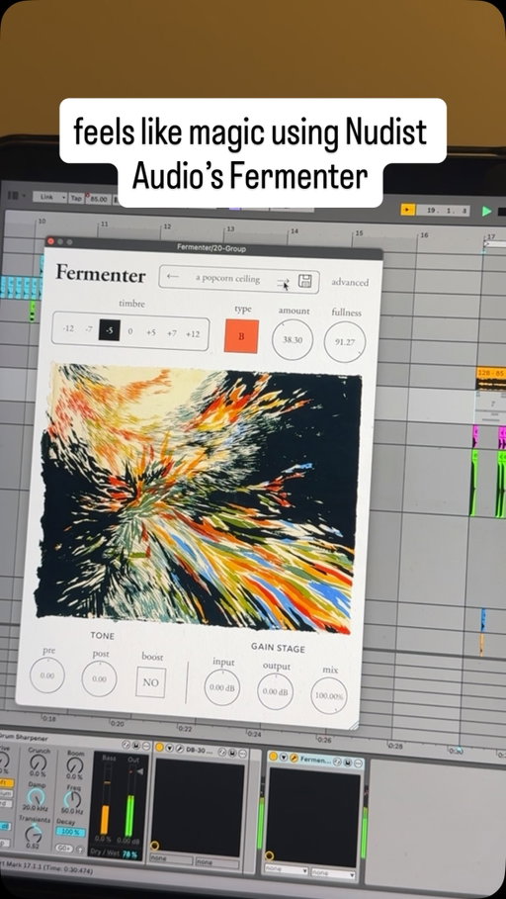Load the next Fermenter preset with right arrow
506x899 pixels.
coord(283,282)
